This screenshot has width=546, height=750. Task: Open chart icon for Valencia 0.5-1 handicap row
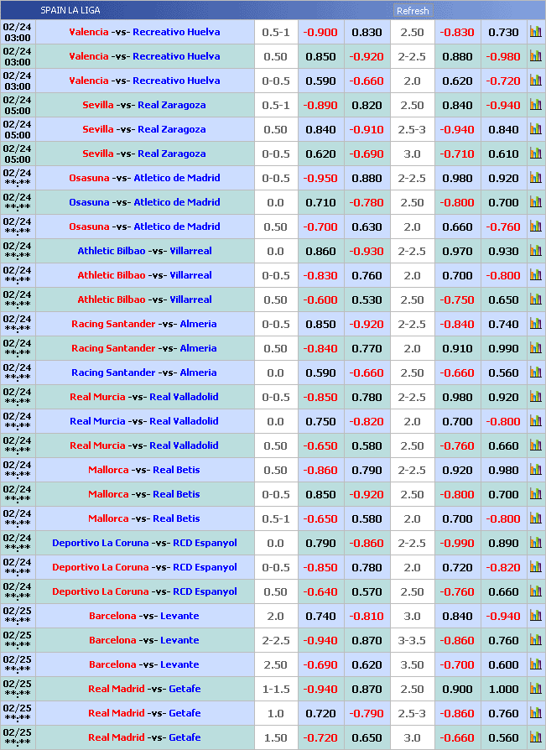[x=535, y=32]
